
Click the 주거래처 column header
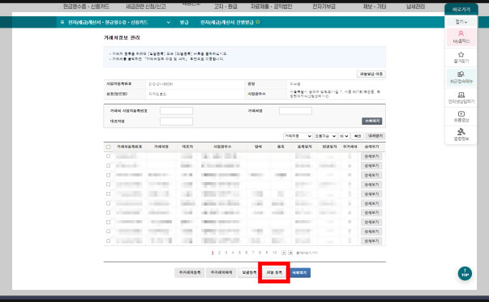pyautogui.click(x=350, y=147)
